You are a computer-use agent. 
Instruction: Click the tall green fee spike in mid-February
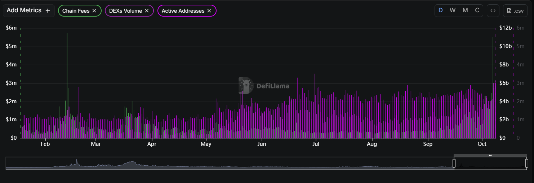(x=67, y=72)
